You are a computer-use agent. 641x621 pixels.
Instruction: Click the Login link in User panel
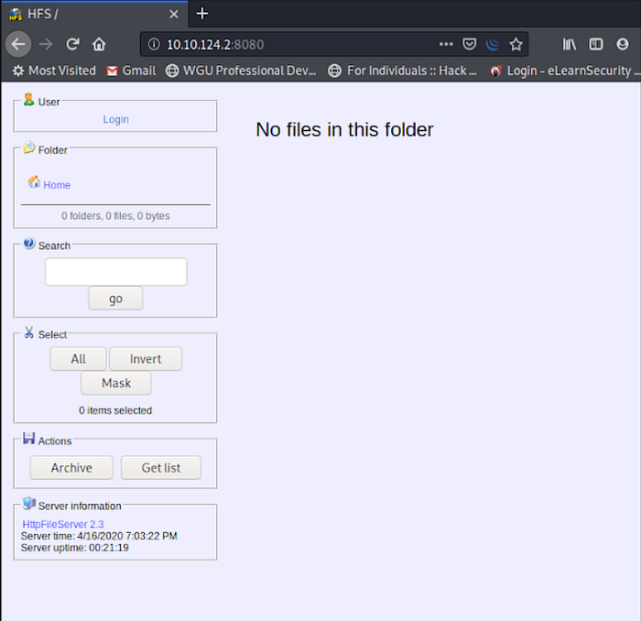point(115,119)
